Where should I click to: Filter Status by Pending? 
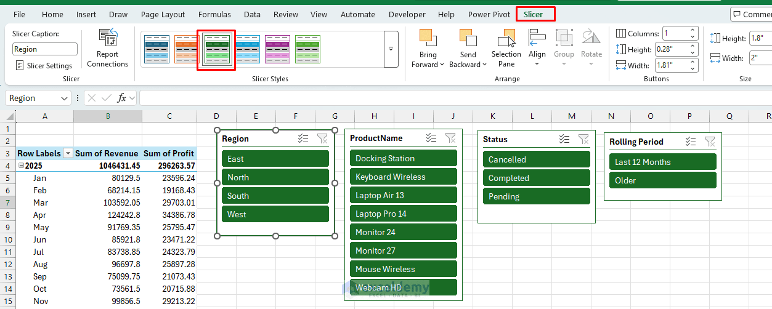(537, 196)
